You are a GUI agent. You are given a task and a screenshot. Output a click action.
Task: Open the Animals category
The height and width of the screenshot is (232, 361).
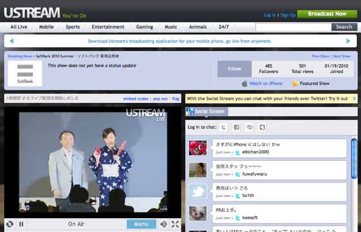(197, 27)
